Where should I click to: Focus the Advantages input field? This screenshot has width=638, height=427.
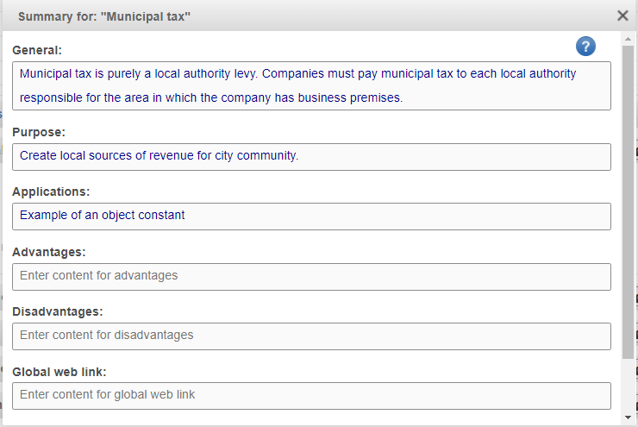point(311,276)
